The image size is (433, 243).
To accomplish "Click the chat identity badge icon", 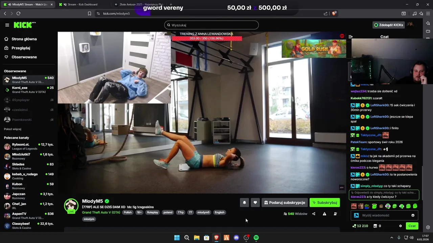I will [356, 215].
